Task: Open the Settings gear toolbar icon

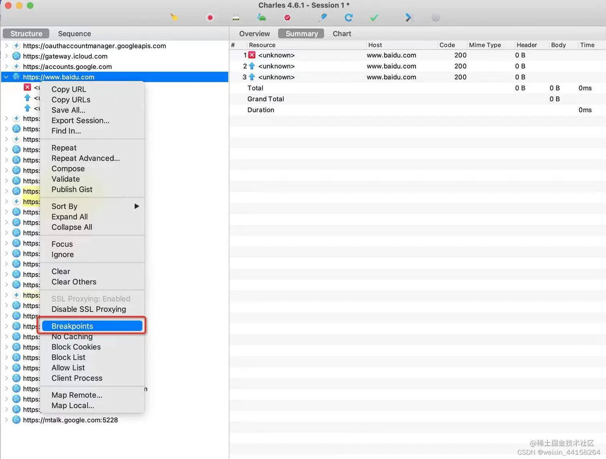Action: click(436, 18)
